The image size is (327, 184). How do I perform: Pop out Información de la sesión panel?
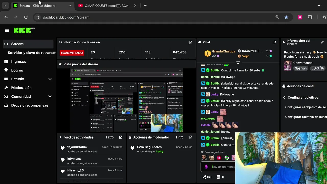tap(190, 42)
